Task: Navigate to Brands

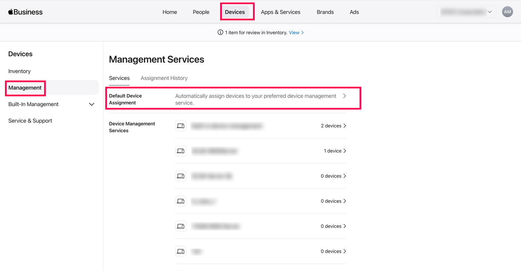Action: pos(325,12)
